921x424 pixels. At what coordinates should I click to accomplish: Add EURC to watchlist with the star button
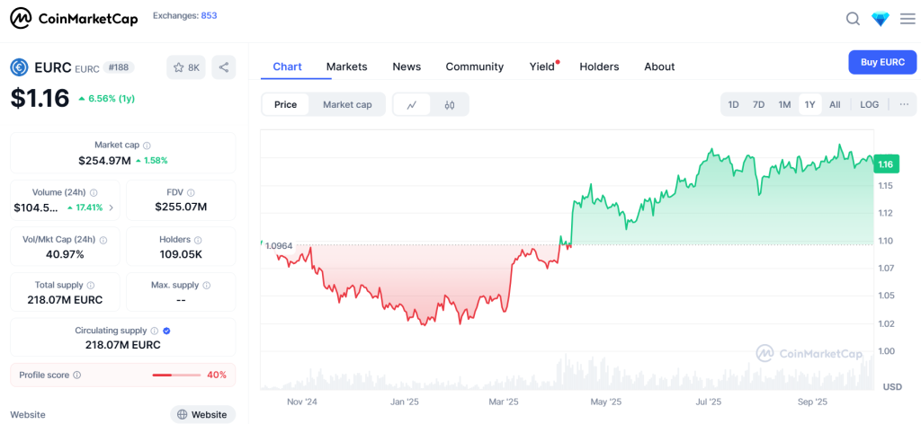(186, 67)
